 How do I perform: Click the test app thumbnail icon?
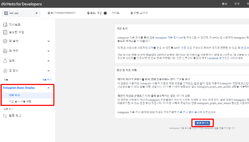6,13
